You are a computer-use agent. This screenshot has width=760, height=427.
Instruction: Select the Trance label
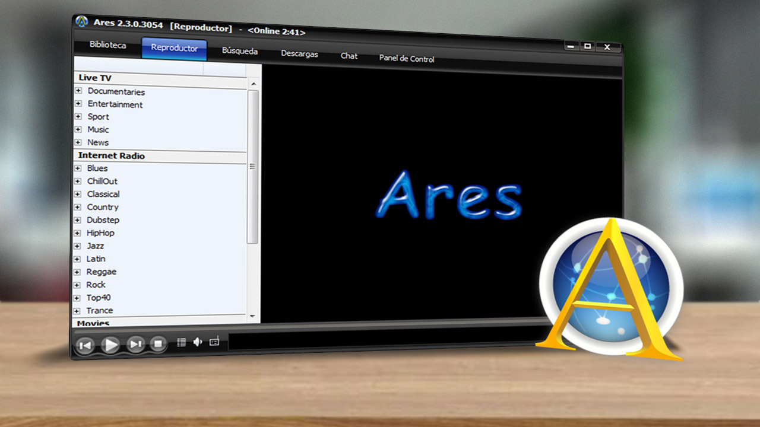tap(99, 311)
